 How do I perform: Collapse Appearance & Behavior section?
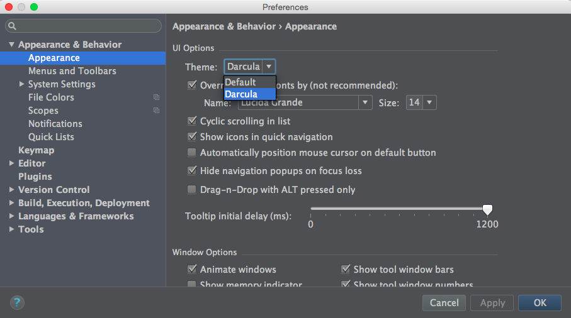pos(12,45)
